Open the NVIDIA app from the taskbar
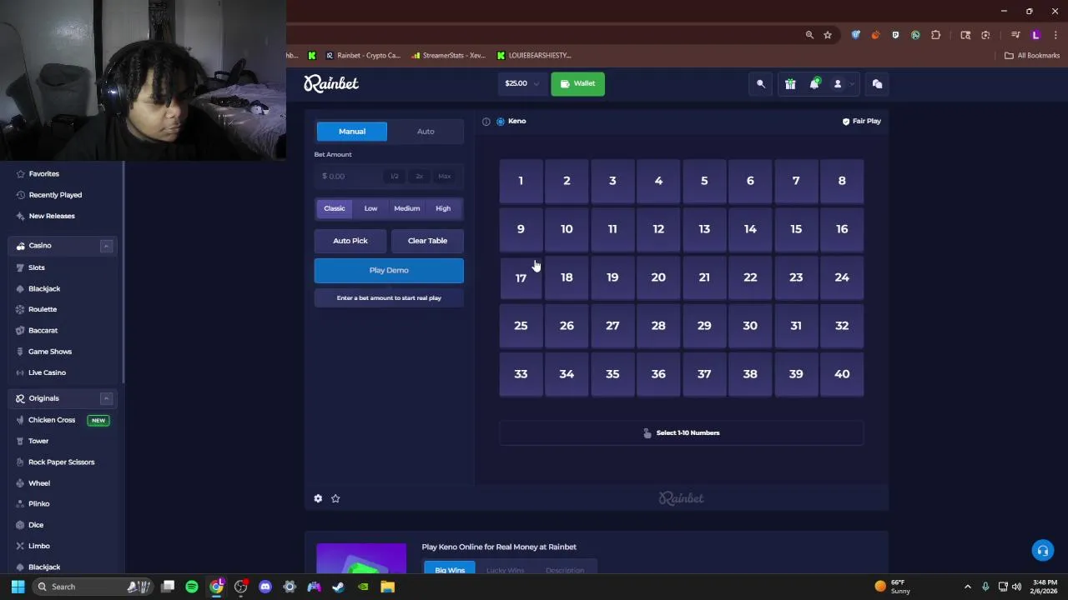This screenshot has height=600, width=1068. tap(363, 587)
